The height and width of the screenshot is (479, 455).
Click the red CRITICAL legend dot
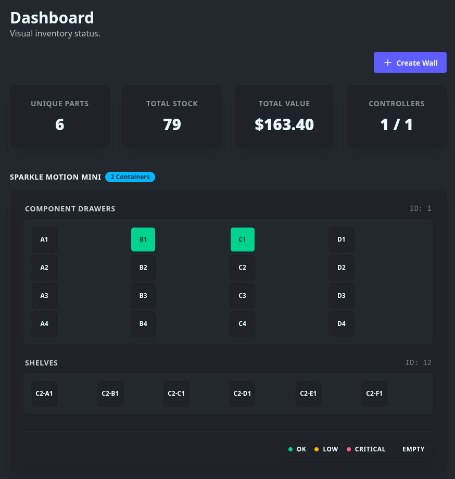coord(349,449)
